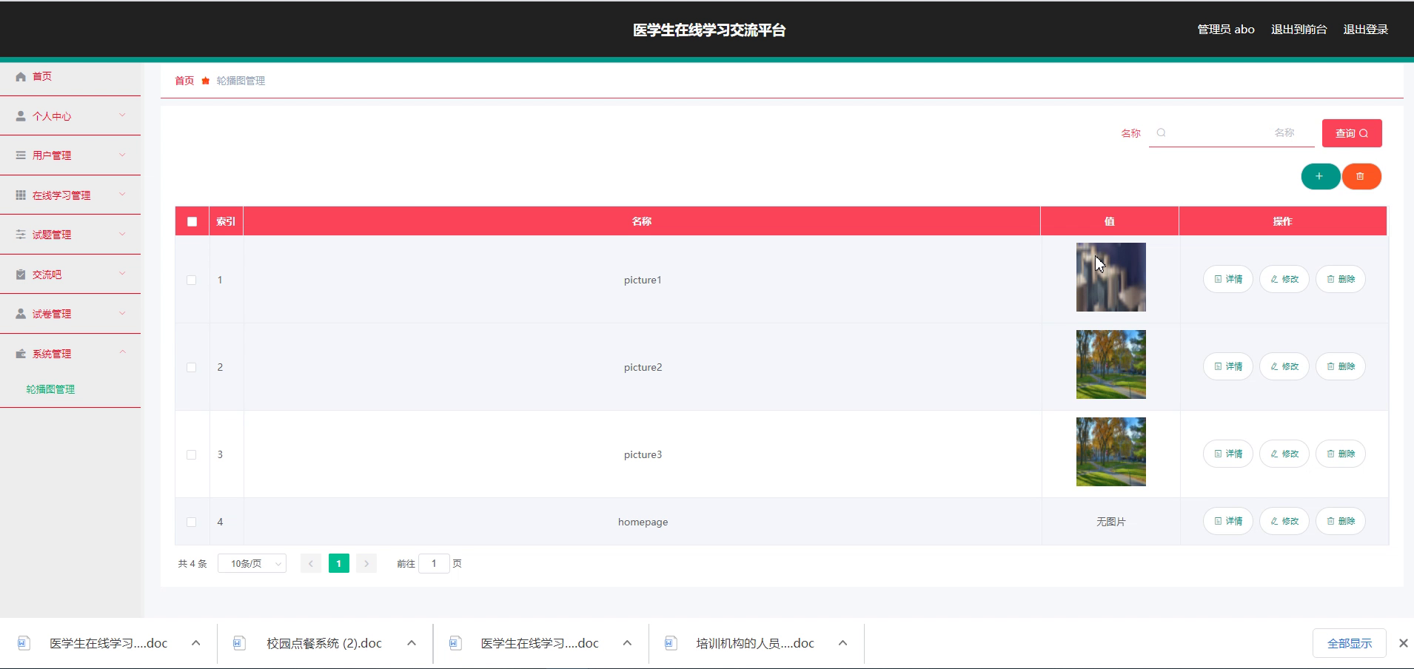Click the person icon beside 个人中心
Screen dimensions: 1414x669
[21, 116]
